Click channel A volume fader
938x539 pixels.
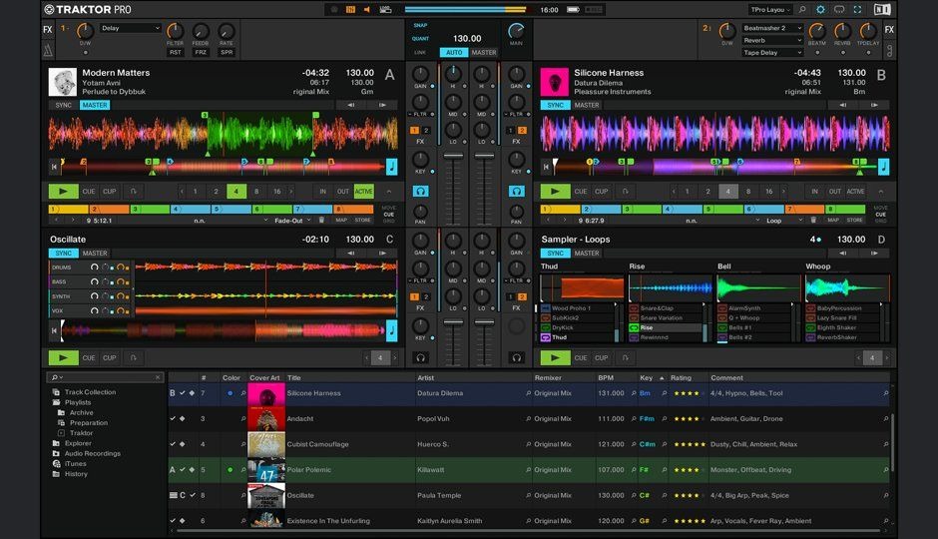click(453, 157)
